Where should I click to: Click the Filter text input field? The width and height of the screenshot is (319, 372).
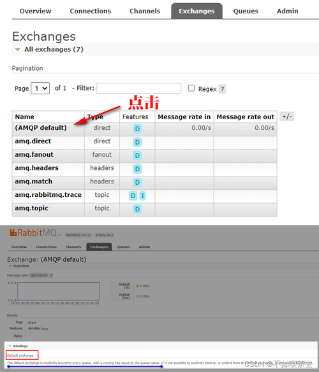pyautogui.click(x=139, y=89)
